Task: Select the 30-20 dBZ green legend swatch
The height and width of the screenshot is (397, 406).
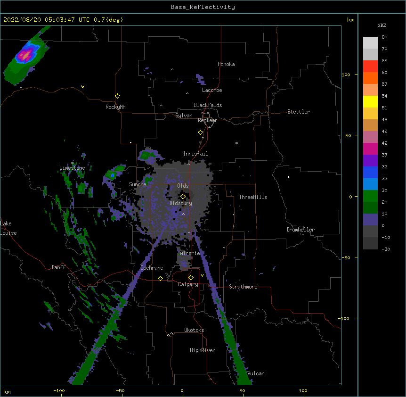Action: click(370, 196)
